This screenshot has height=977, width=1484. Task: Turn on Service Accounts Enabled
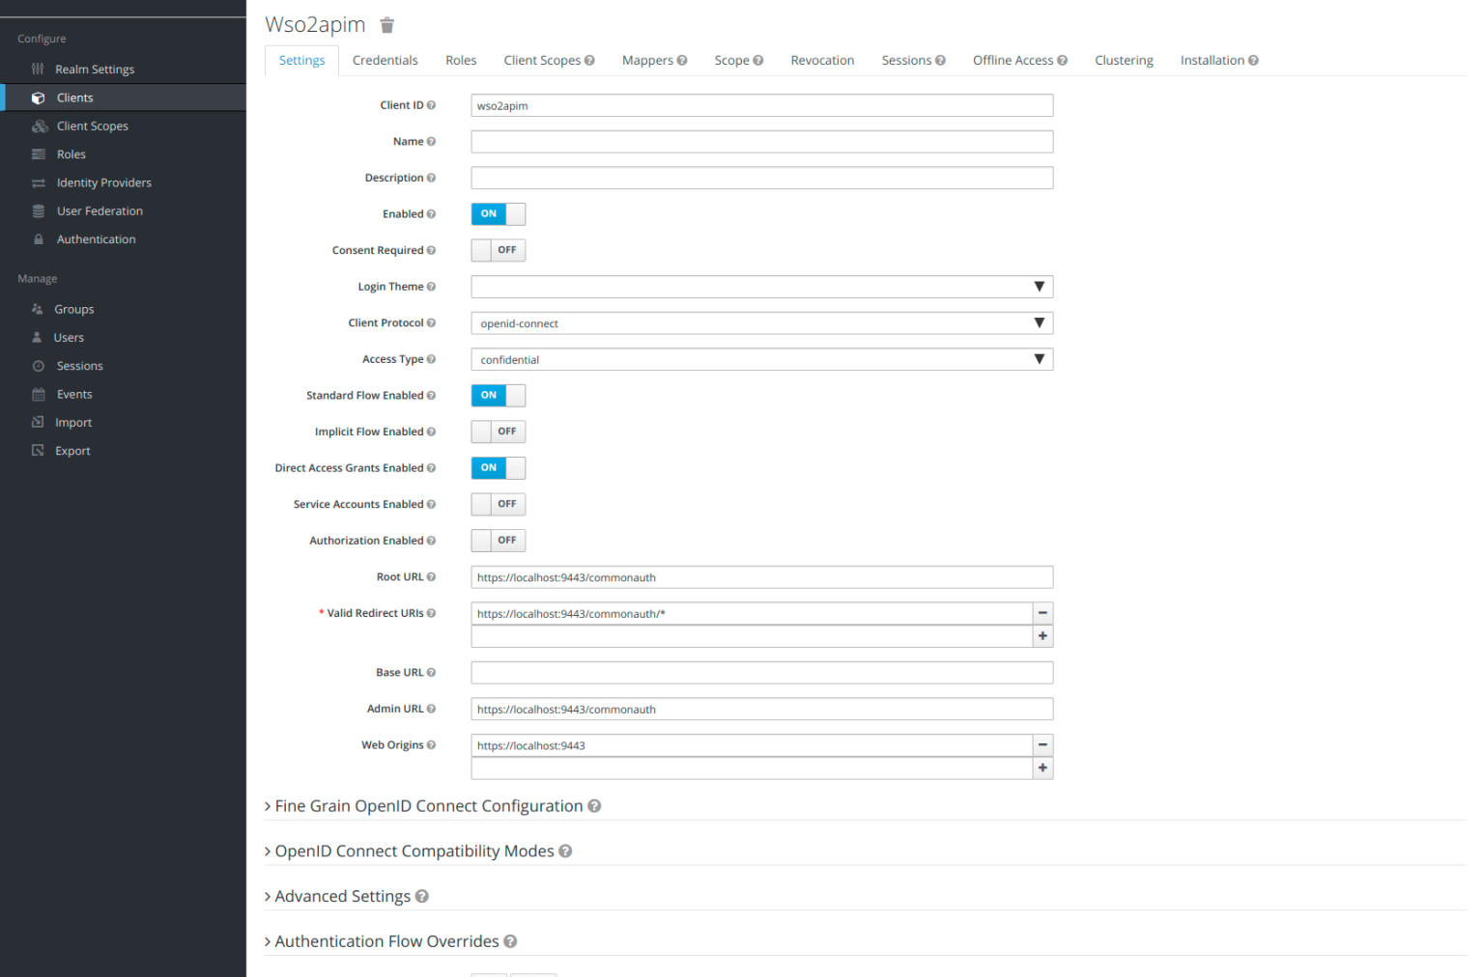(x=498, y=503)
